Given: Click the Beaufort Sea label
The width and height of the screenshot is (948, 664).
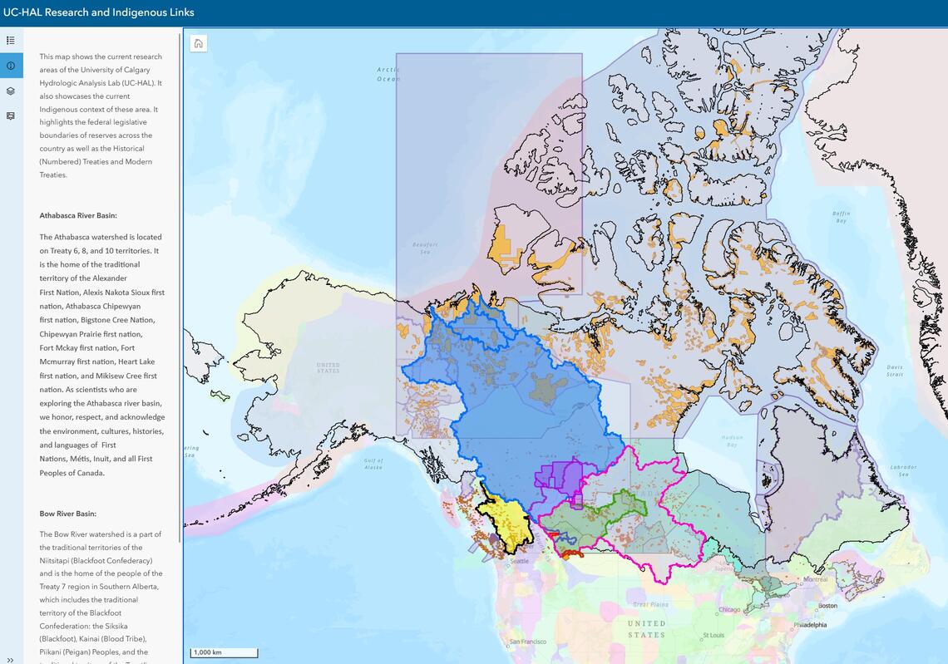Looking at the screenshot, I should [425, 248].
